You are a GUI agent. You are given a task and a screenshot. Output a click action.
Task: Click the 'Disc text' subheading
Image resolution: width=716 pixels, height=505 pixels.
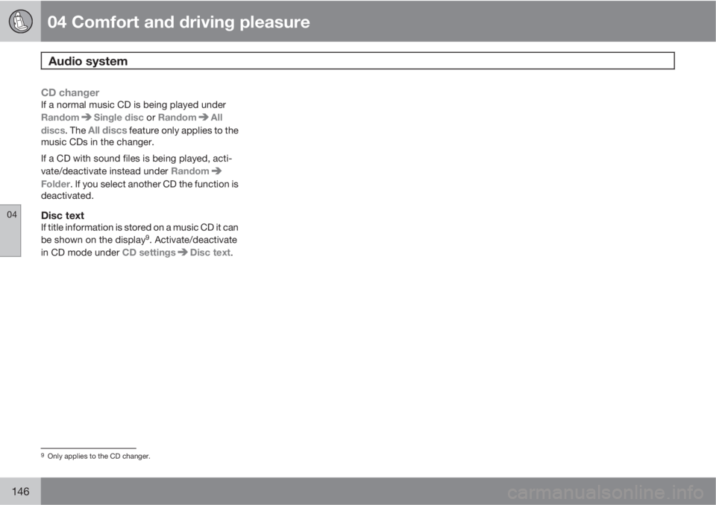63,215
